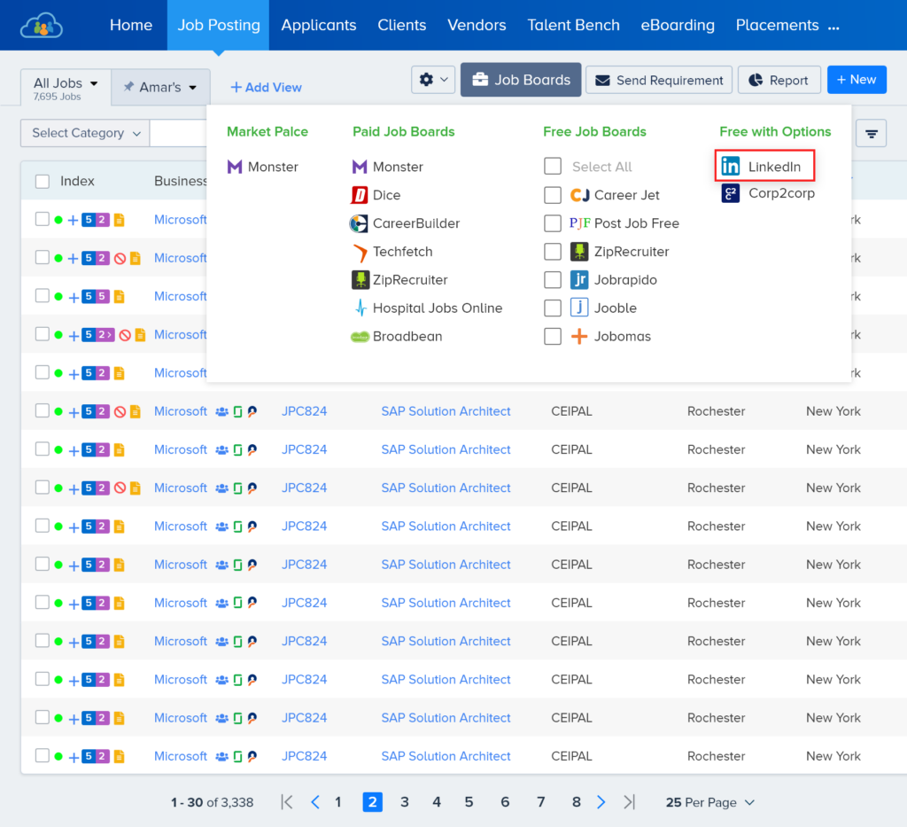Click the + Add View link
This screenshot has height=827, width=907.
tap(266, 88)
